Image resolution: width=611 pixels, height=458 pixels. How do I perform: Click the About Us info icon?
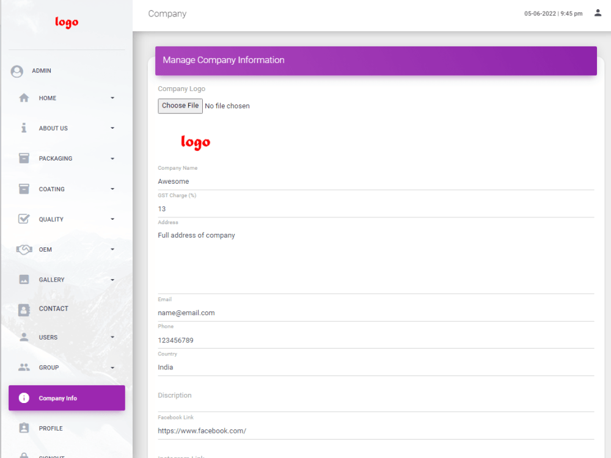pos(24,128)
